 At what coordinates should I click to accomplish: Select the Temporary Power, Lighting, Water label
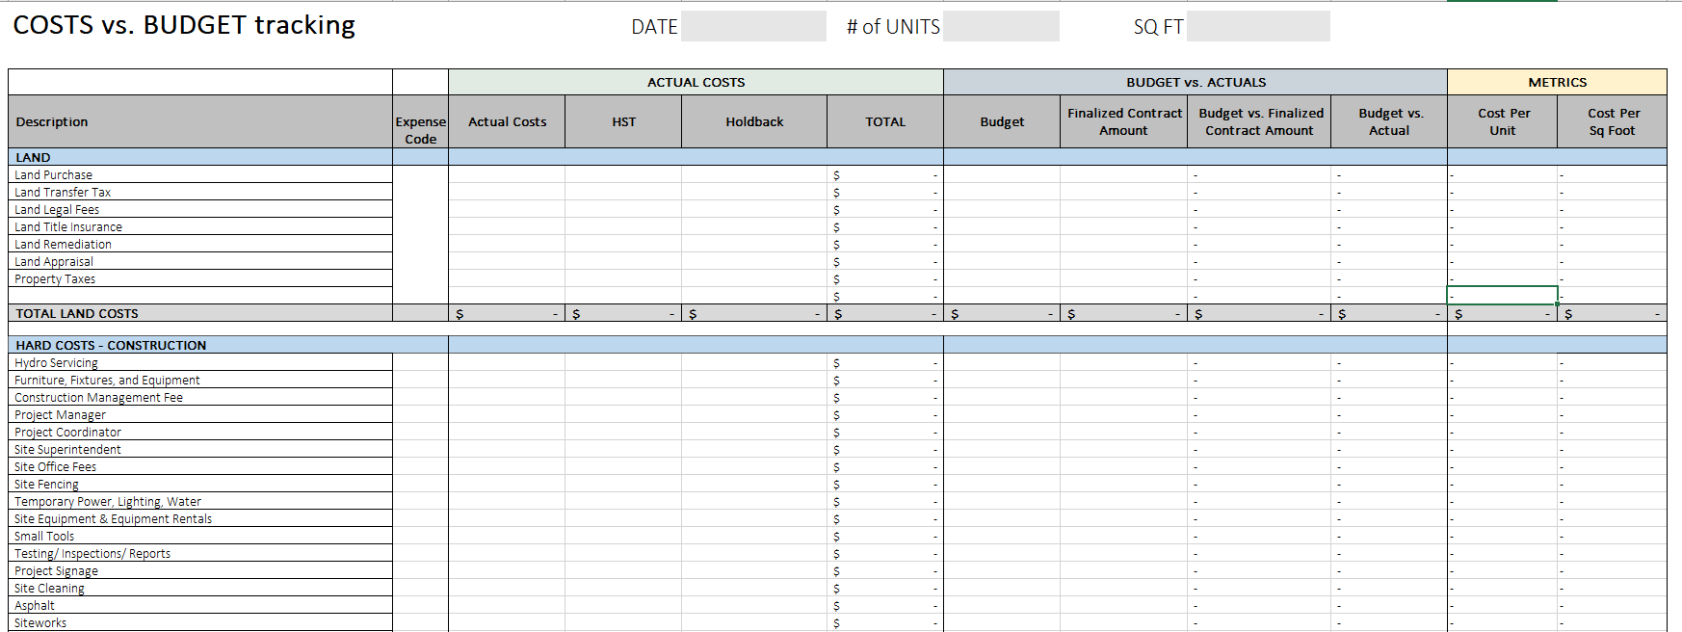108,501
